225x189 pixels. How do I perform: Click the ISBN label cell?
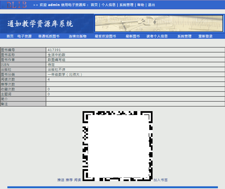pos(23,65)
